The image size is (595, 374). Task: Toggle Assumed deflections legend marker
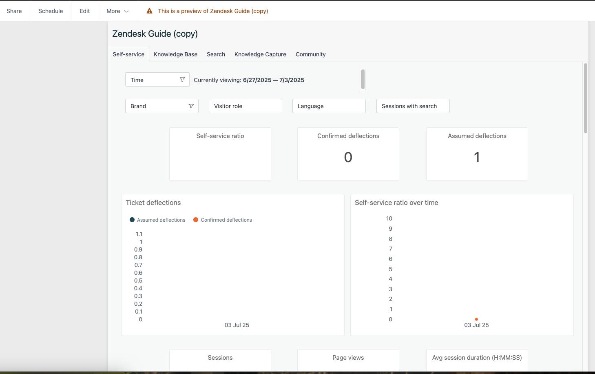point(132,220)
